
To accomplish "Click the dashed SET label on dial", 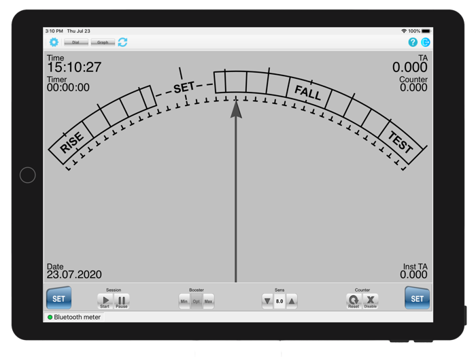I will (x=184, y=88).
